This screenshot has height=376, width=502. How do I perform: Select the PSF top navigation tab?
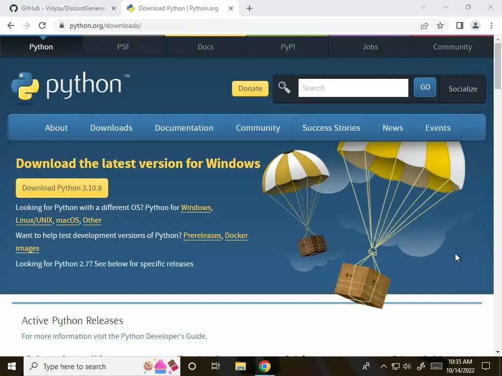[x=123, y=47]
